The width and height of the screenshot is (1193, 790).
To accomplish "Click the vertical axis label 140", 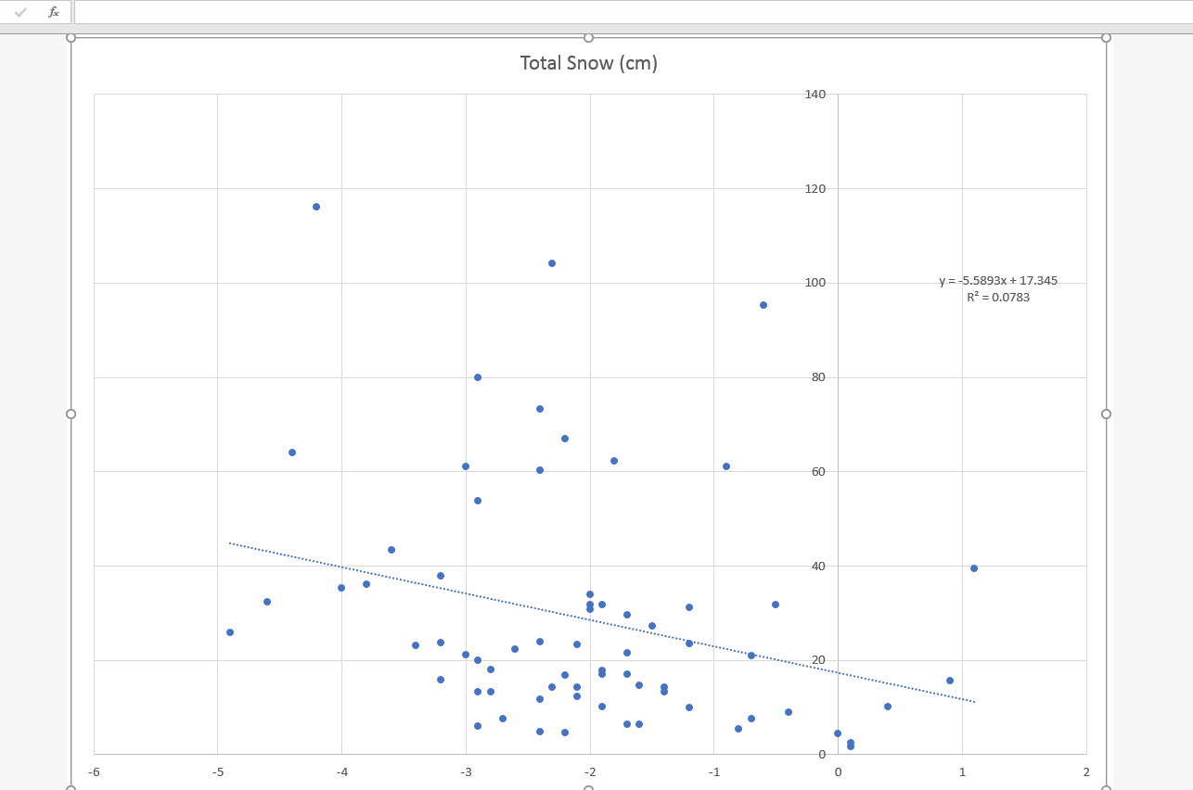I will tap(815, 95).
